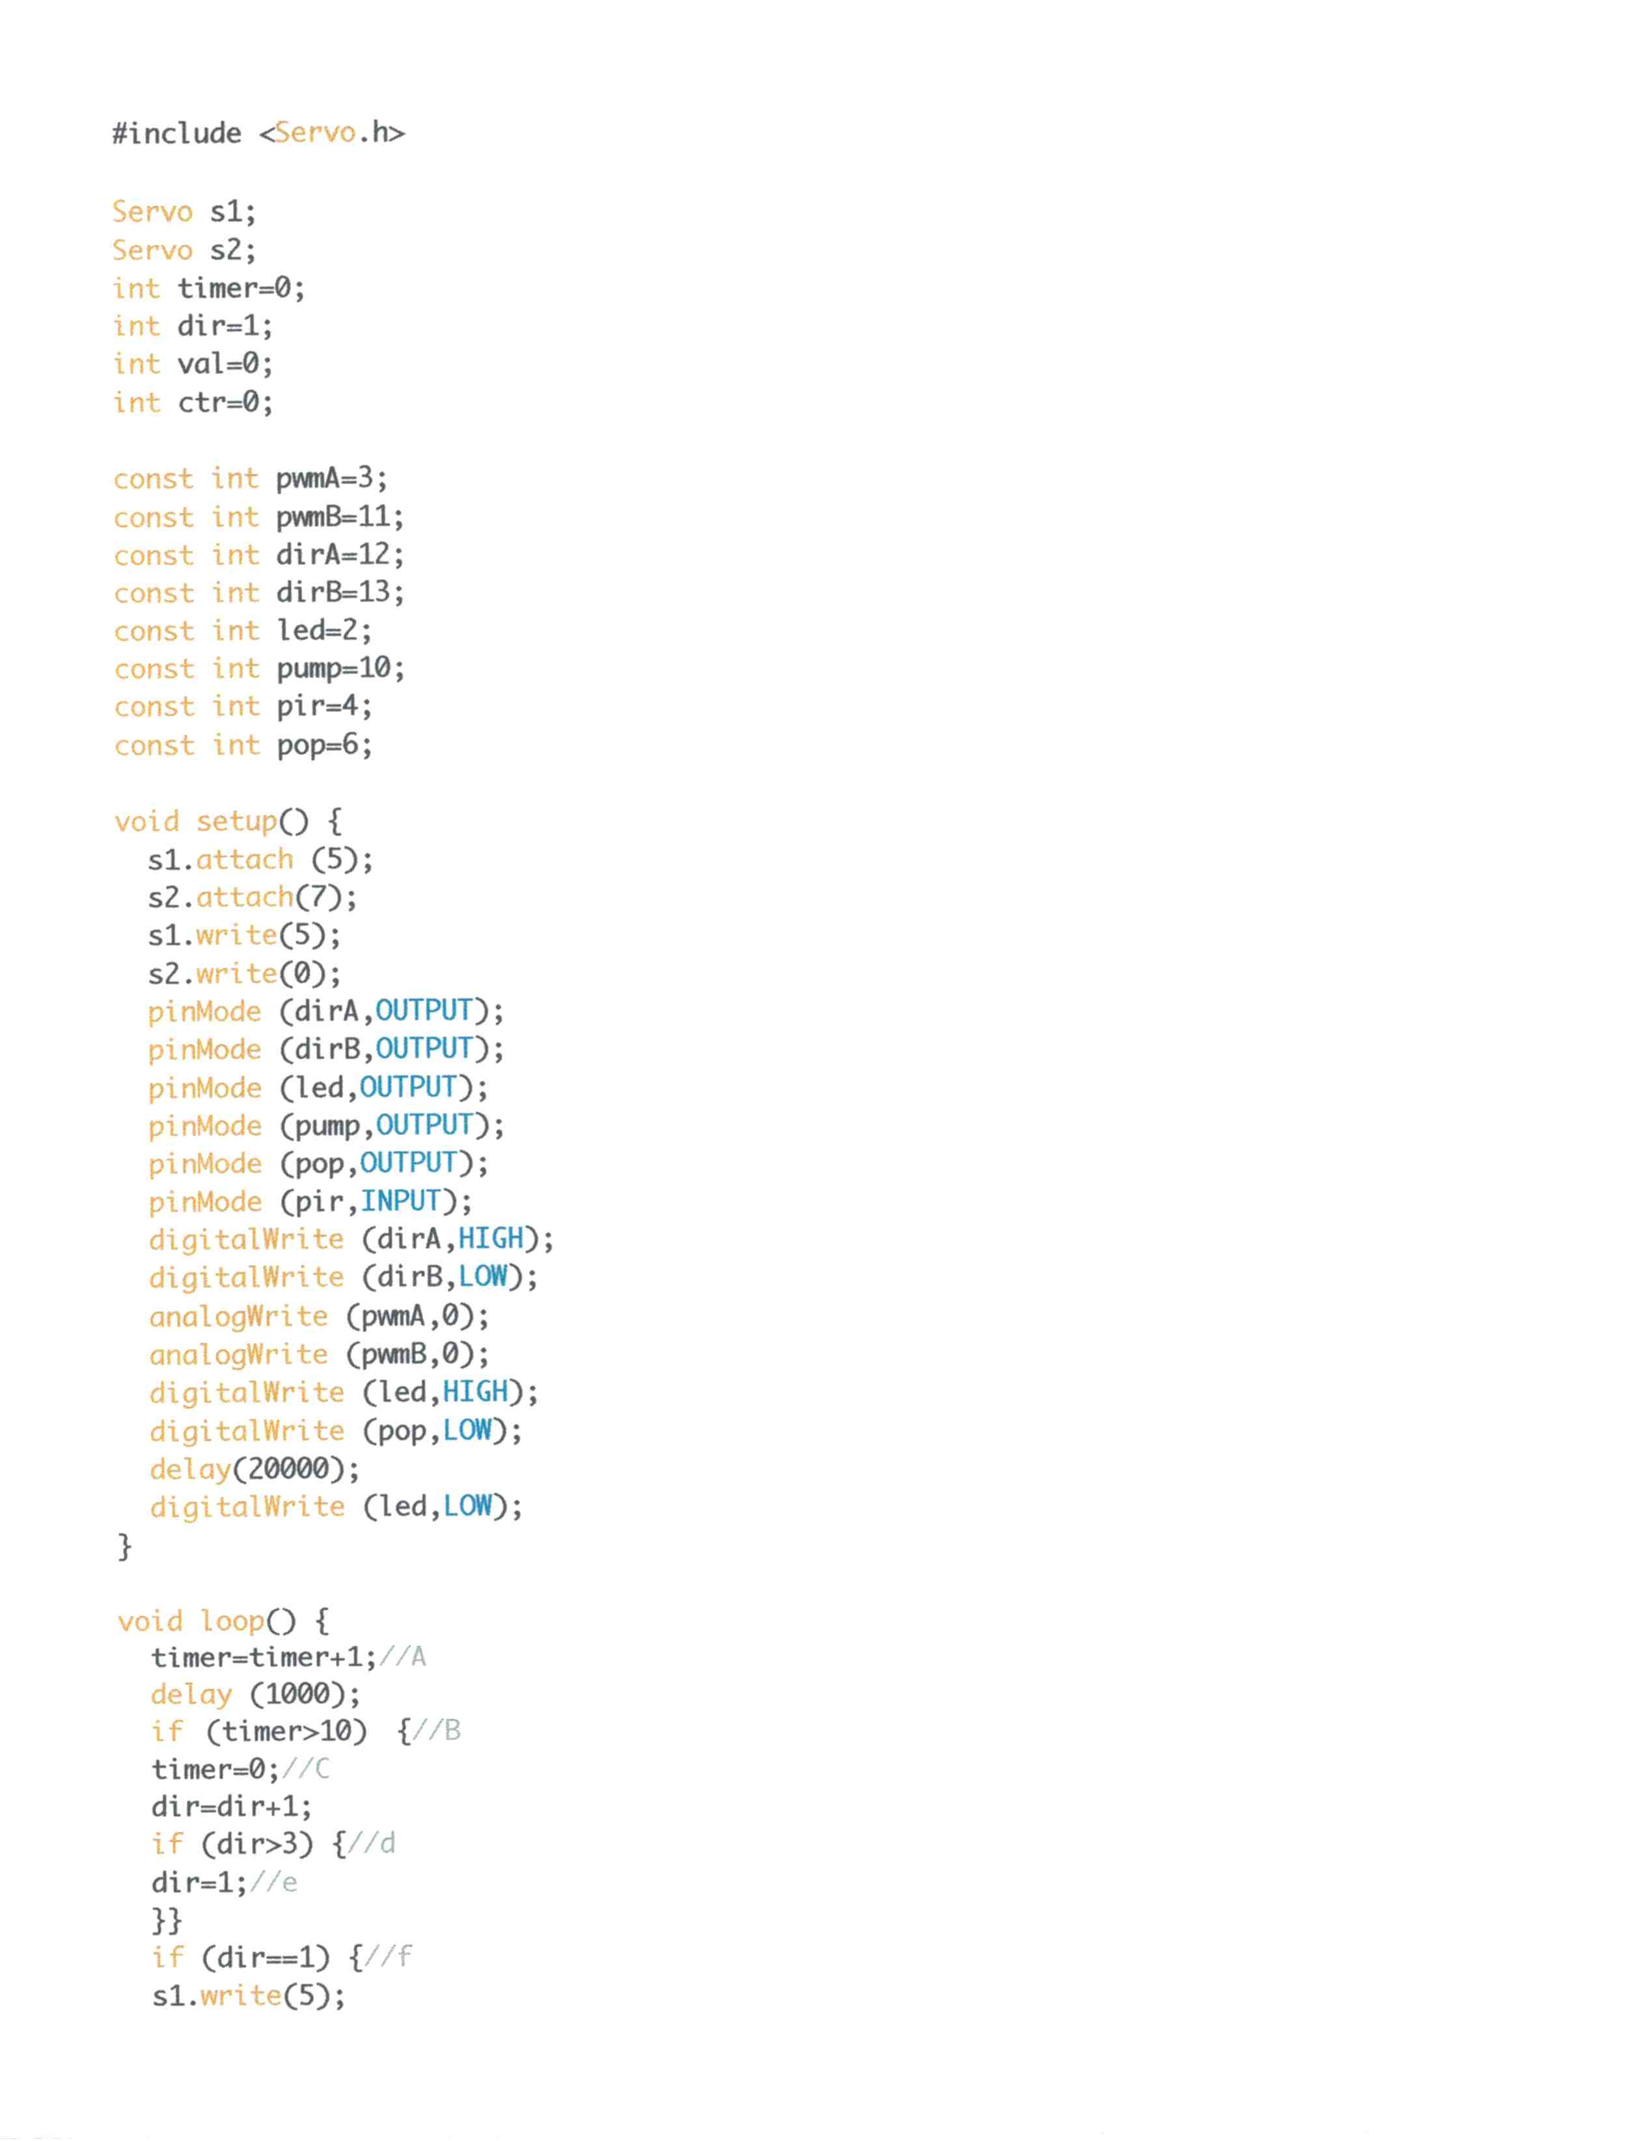This screenshot has width=1635, height=2141.
Task: Select 'const int pir=4;' line
Action: click(242, 707)
